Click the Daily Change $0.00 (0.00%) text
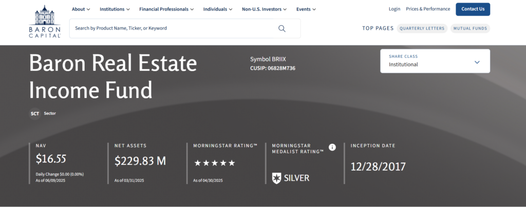The image size is (526, 207). [60, 174]
